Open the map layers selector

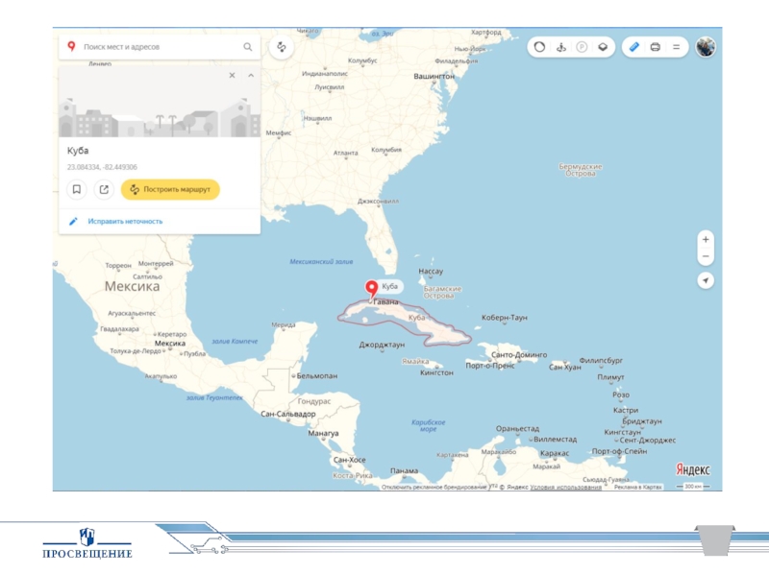click(603, 46)
